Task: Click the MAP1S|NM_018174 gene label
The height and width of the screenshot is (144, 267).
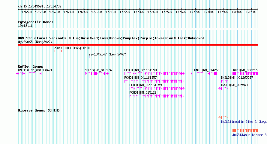Action: pos(98,70)
